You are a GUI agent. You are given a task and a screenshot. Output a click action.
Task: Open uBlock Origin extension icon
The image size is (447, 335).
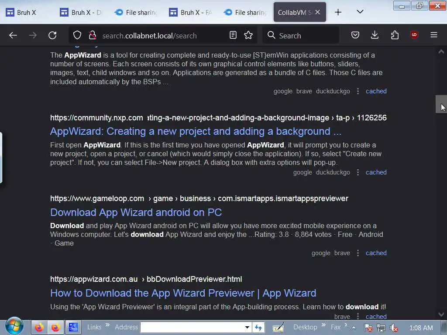click(414, 35)
